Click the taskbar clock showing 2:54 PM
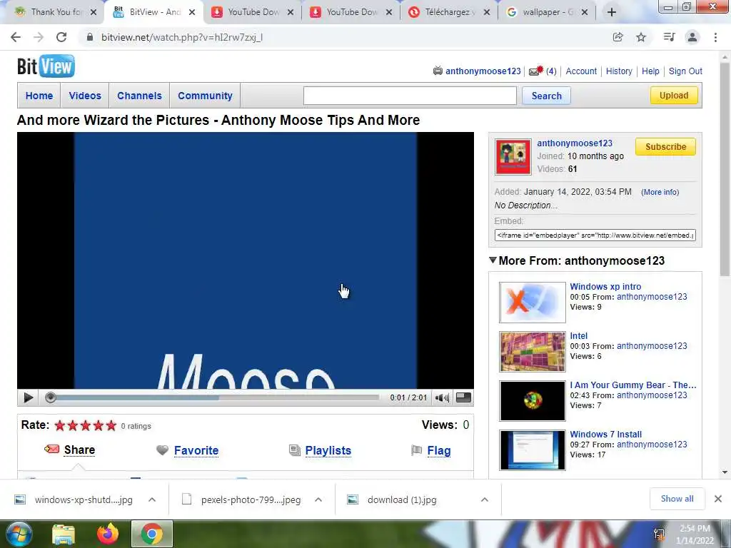 695,534
